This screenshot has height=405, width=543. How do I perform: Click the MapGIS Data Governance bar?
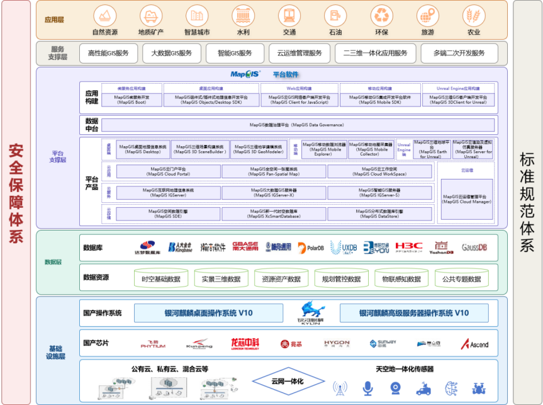[x=298, y=125]
